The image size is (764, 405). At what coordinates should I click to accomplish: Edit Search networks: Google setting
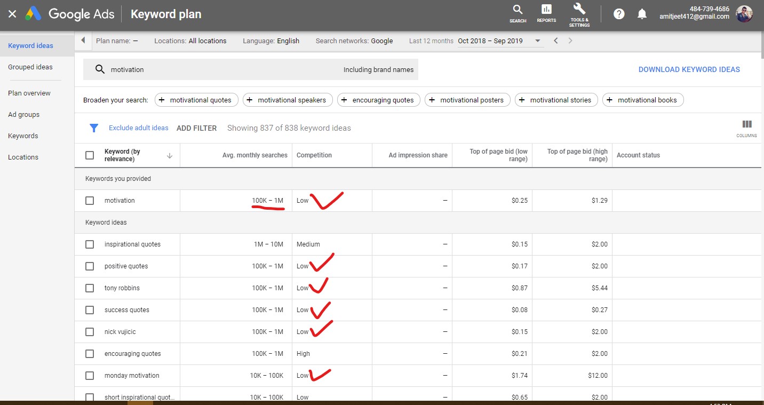point(354,41)
